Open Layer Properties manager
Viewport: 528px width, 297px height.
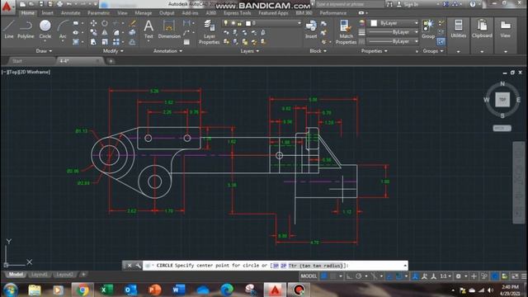coord(209,31)
